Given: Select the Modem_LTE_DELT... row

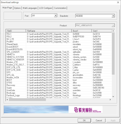Looking at the screenshot, I should [x=59, y=65].
